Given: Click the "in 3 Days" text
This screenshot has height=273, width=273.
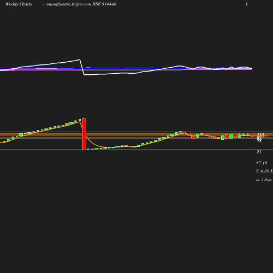Looking at the screenshot, I should click(264, 180).
